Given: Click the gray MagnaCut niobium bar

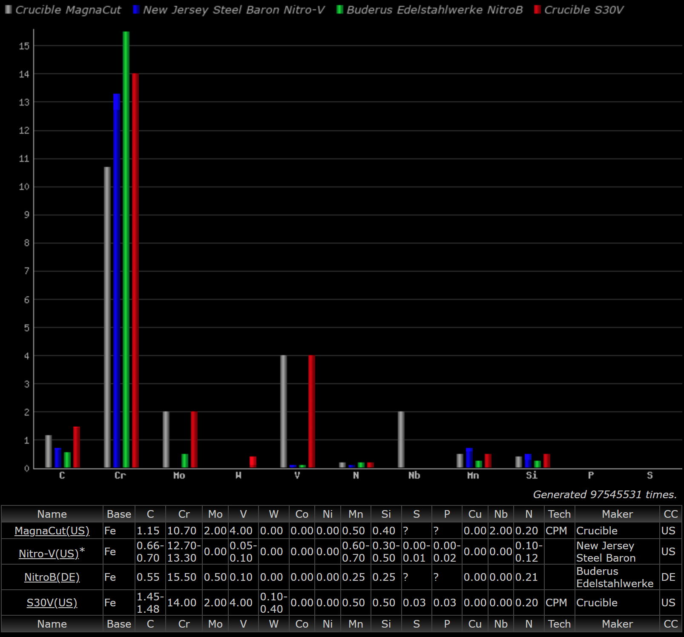Looking at the screenshot, I should click(401, 439).
